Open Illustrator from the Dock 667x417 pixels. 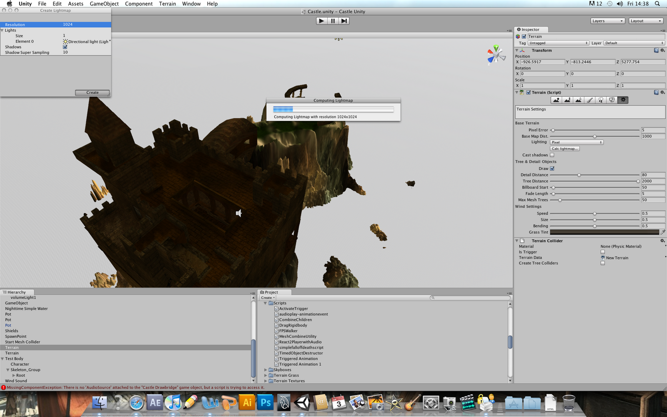(x=247, y=403)
